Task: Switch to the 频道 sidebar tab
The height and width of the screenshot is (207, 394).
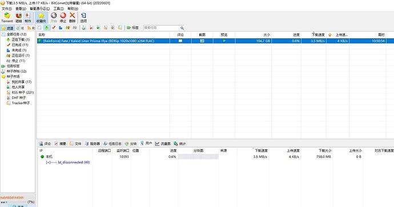Action: (7, 28)
